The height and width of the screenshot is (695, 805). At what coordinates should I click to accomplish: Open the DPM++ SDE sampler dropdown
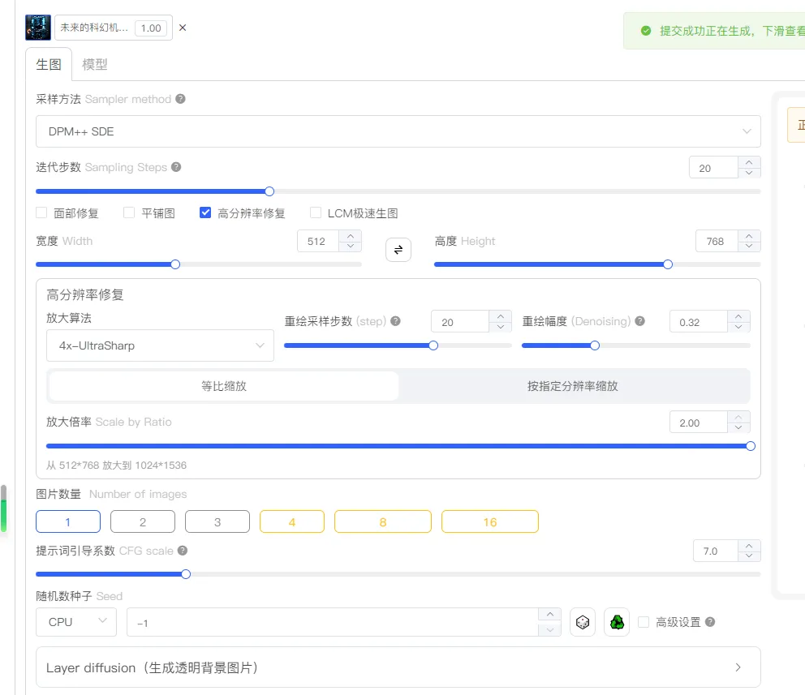coord(398,131)
